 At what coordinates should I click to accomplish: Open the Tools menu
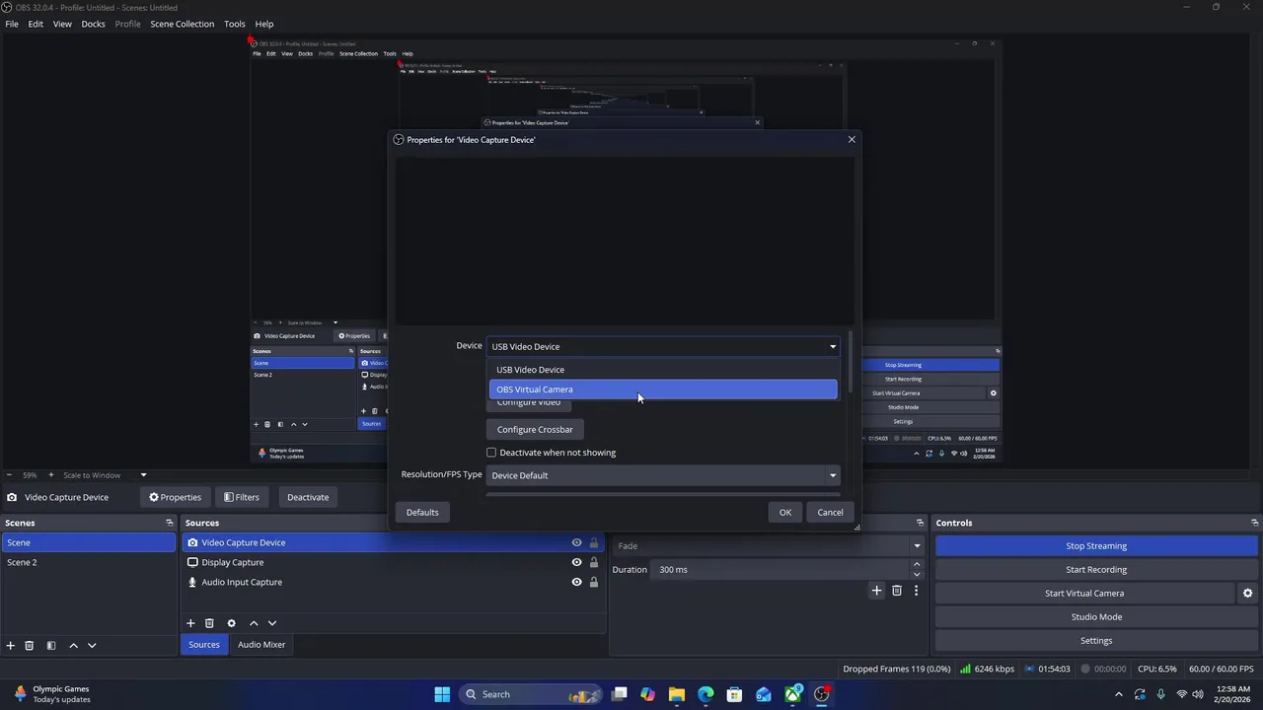[235, 24]
